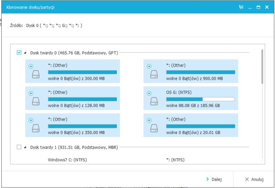275x188 pixels.
Task: Toggle the OS G: partition radio button
Action: (x=149, y=93)
